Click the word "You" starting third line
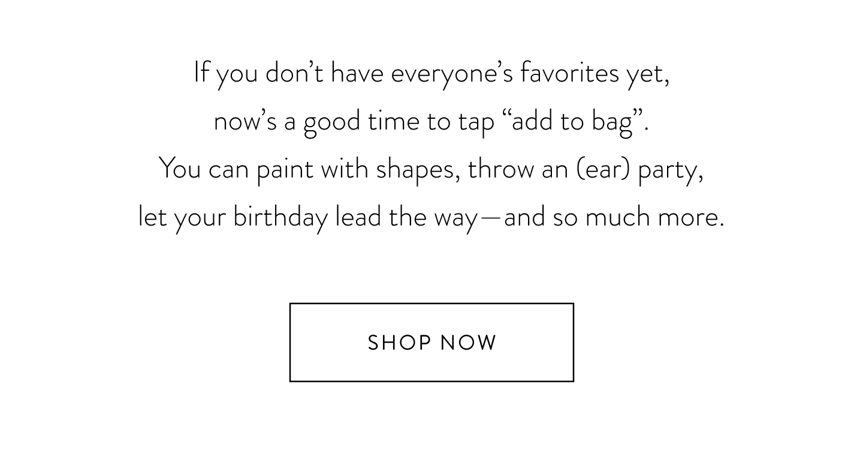Screen dimensions: 863x457 click(180, 170)
